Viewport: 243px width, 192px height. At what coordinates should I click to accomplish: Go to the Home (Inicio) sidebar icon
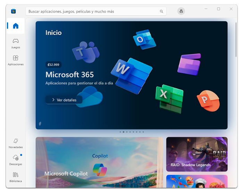[16, 26]
